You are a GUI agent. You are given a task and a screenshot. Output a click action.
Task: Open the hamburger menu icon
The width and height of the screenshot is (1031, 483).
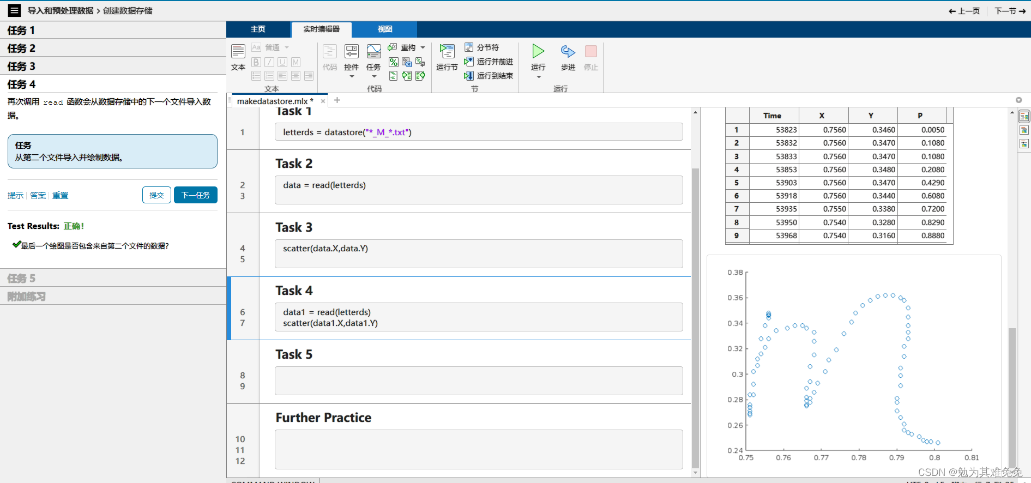[14, 10]
